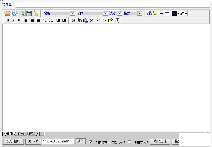Open the 大小 size dropdown
This screenshot has width=212, height=147.
coord(116,13)
